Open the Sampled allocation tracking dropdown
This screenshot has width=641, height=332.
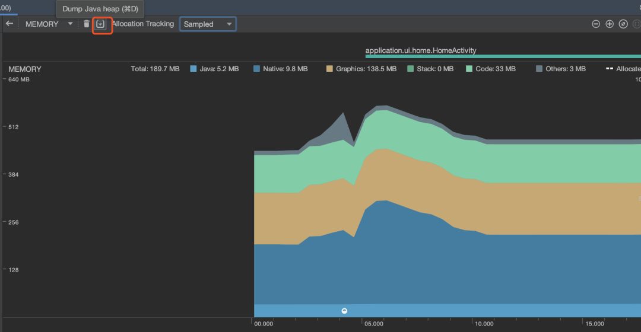208,24
